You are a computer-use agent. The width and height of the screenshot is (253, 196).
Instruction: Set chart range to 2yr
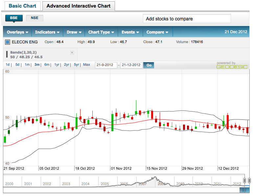click(x=66, y=64)
